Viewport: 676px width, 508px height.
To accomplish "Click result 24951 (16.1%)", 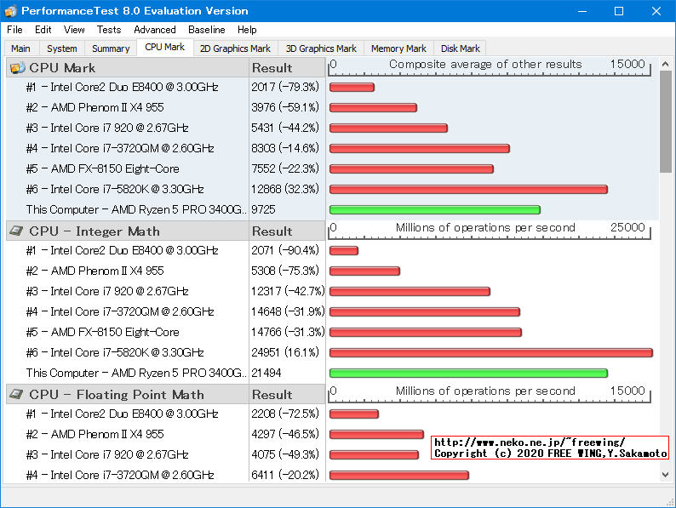I will coord(285,352).
